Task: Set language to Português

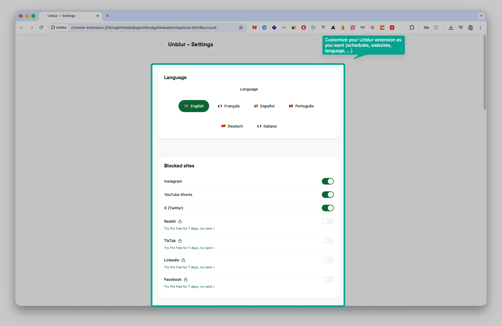Action: point(301,106)
